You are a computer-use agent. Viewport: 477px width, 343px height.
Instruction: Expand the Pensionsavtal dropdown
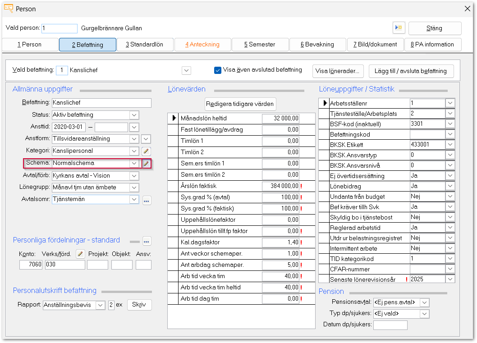tap(424, 302)
